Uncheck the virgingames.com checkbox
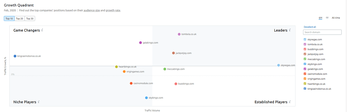The image size is (348, 112). [x=305, y=79]
